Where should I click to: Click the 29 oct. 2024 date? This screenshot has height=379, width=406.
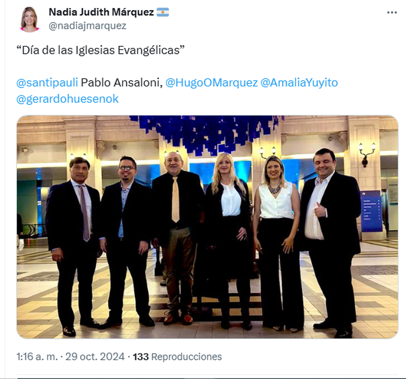tap(95, 356)
